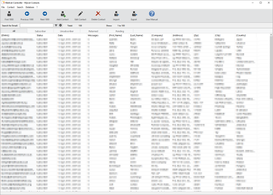This screenshot has width=273, height=195.
Task: Click the vertical scrollbar thumb
Action: [x=271, y=67]
